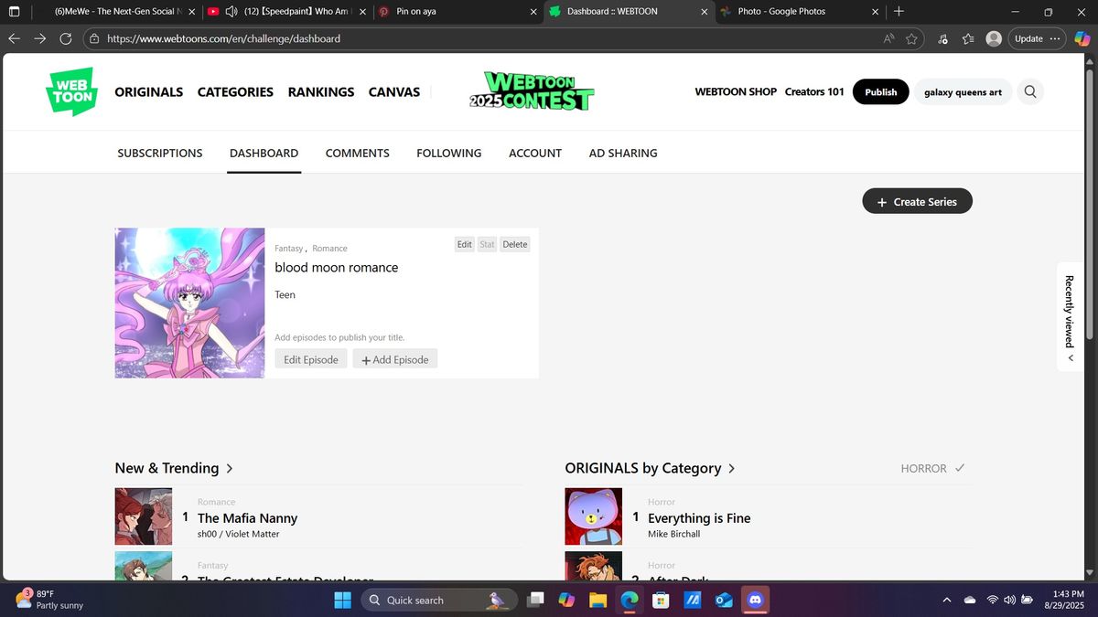
Task: Go to the COMMENTS tab
Action: point(358,153)
